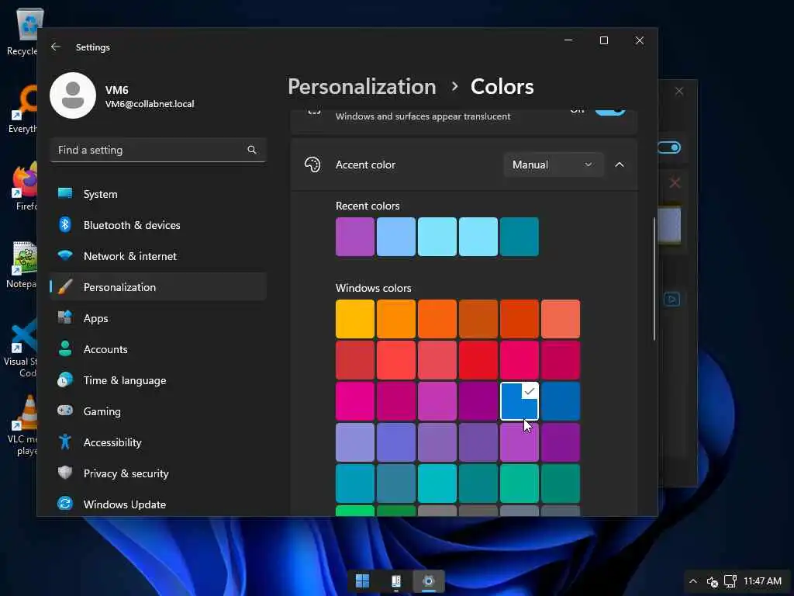The image size is (794, 596).
Task: Close the background window behind Settings
Action: click(679, 92)
